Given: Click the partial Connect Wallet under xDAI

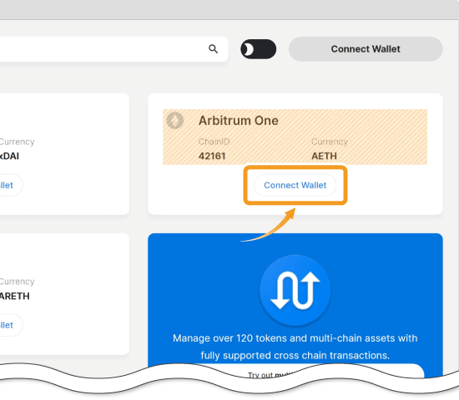Looking at the screenshot, I should 9,185.
